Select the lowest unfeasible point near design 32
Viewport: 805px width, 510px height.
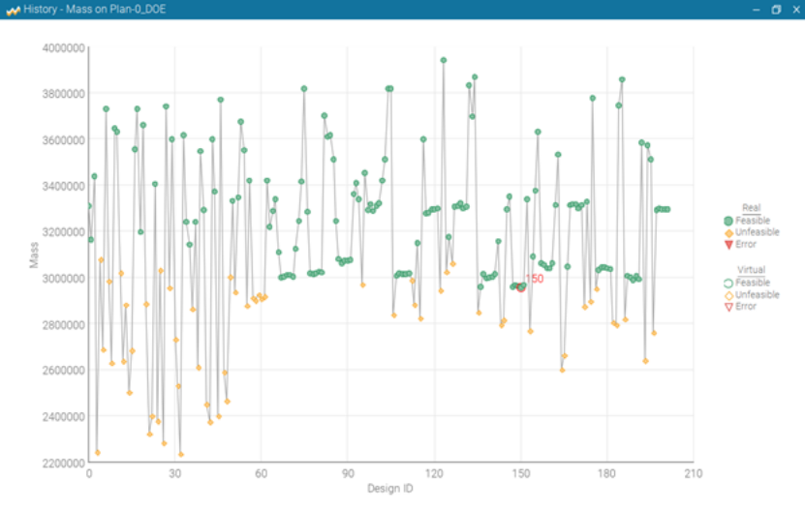[181, 455]
